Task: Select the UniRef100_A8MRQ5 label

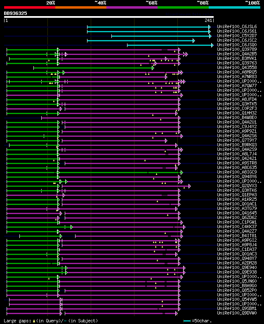Action: (237, 72)
